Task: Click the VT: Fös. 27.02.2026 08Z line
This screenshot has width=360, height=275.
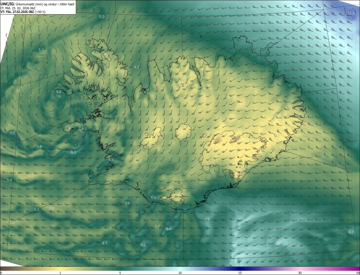Action: tap(23, 12)
